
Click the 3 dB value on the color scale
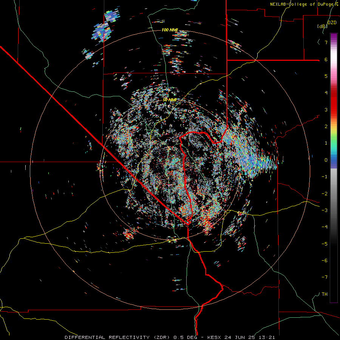coord(326,110)
